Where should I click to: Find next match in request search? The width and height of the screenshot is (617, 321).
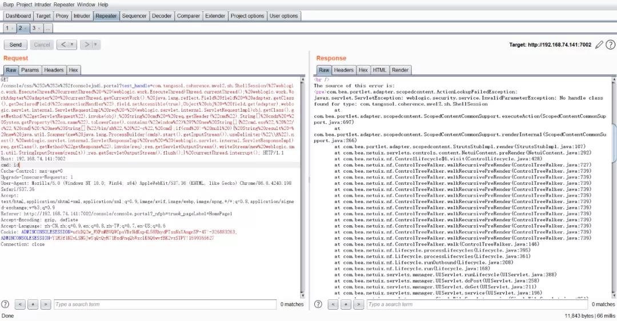[46, 304]
